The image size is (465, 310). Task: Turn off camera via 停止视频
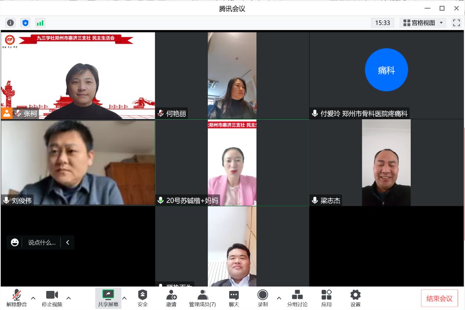52,298
